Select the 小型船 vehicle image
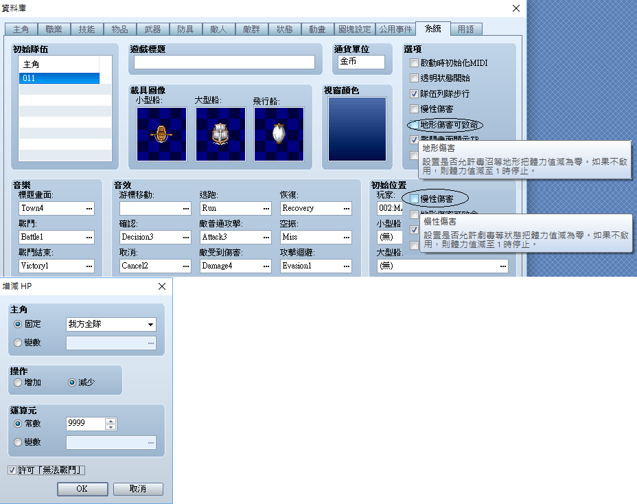 pos(162,134)
